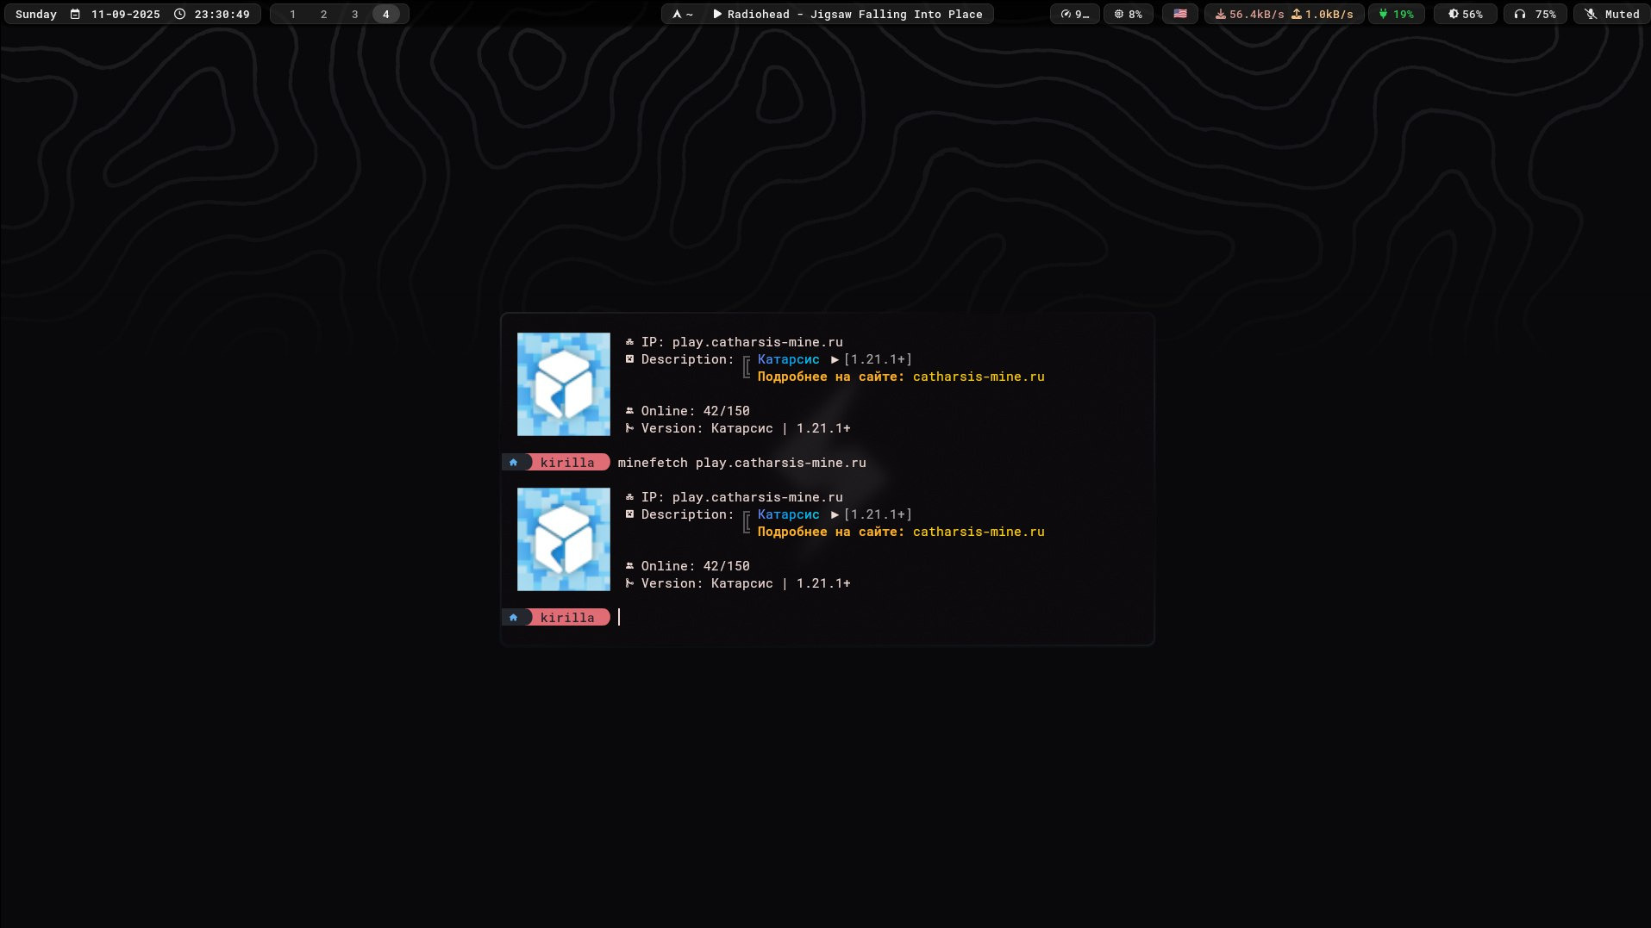The image size is (1651, 928).
Task: Click the active workspace 4 button
Action: point(385,14)
